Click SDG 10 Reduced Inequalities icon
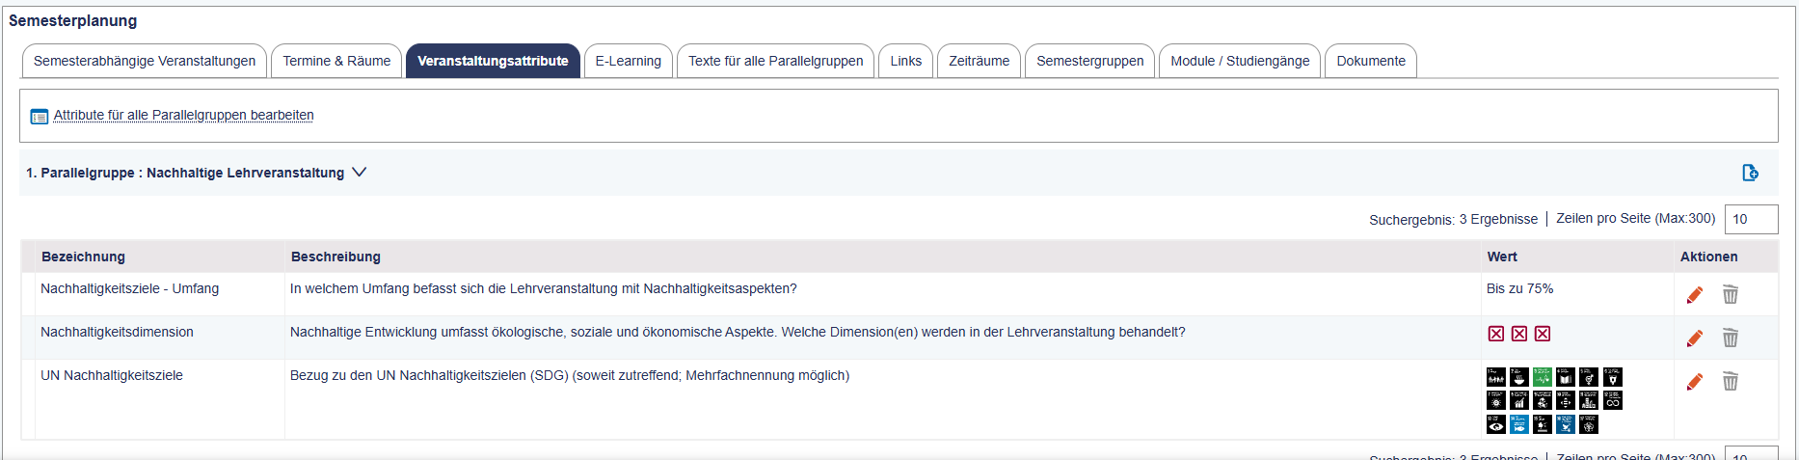This screenshot has height=460, width=1799. [x=1566, y=400]
